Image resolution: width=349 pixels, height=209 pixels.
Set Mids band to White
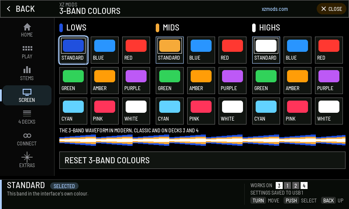coord(233,111)
